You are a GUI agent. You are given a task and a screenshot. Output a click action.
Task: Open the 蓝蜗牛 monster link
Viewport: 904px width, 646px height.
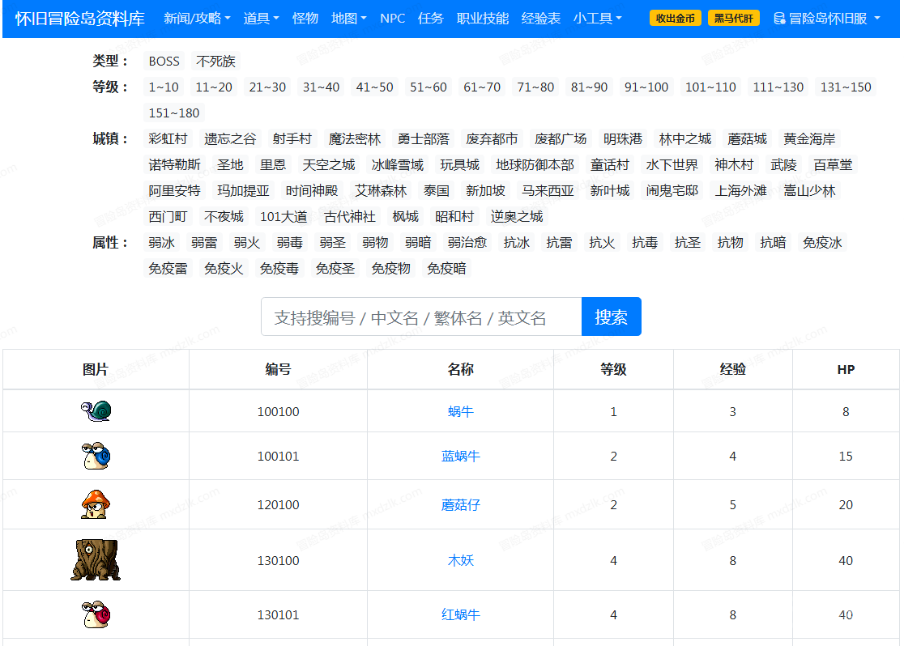460,456
